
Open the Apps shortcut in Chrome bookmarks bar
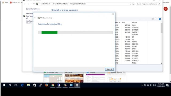point(5,2)
